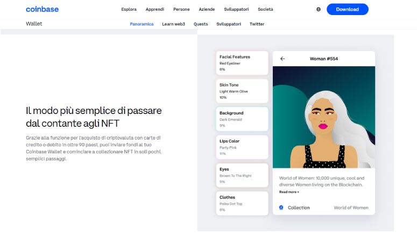Switch to the Quests tab
Image resolution: width=417 pixels, height=236 pixels.
[201, 24]
